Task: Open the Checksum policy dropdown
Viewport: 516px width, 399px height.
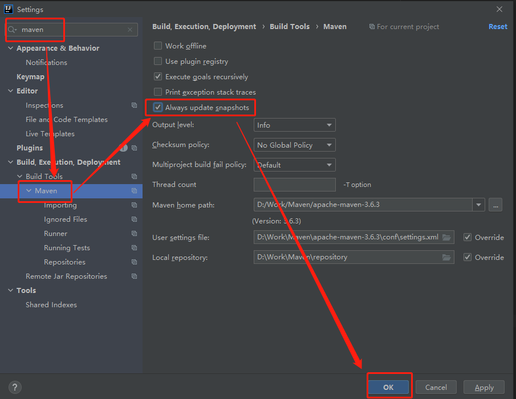Action: click(294, 144)
